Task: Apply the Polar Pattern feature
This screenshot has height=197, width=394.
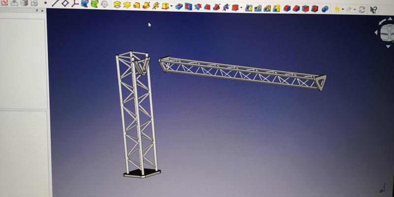Action: (267, 8)
